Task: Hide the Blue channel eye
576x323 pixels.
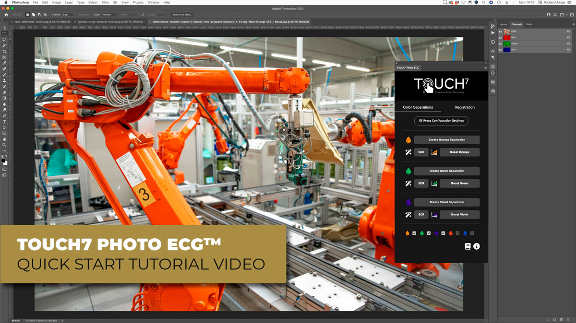Action: pos(500,49)
